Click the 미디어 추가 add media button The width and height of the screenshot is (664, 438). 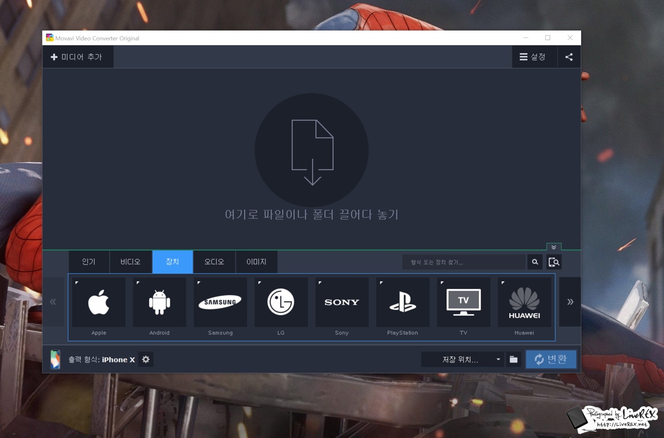click(x=78, y=57)
